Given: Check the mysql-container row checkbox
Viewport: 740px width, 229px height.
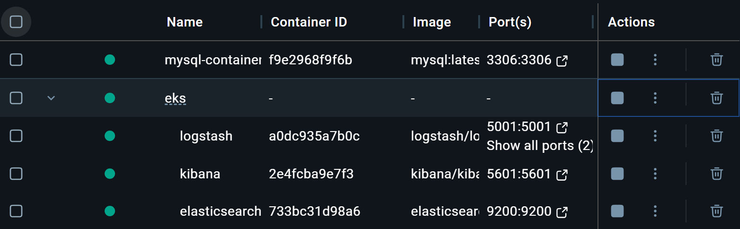Looking at the screenshot, I should [x=16, y=60].
